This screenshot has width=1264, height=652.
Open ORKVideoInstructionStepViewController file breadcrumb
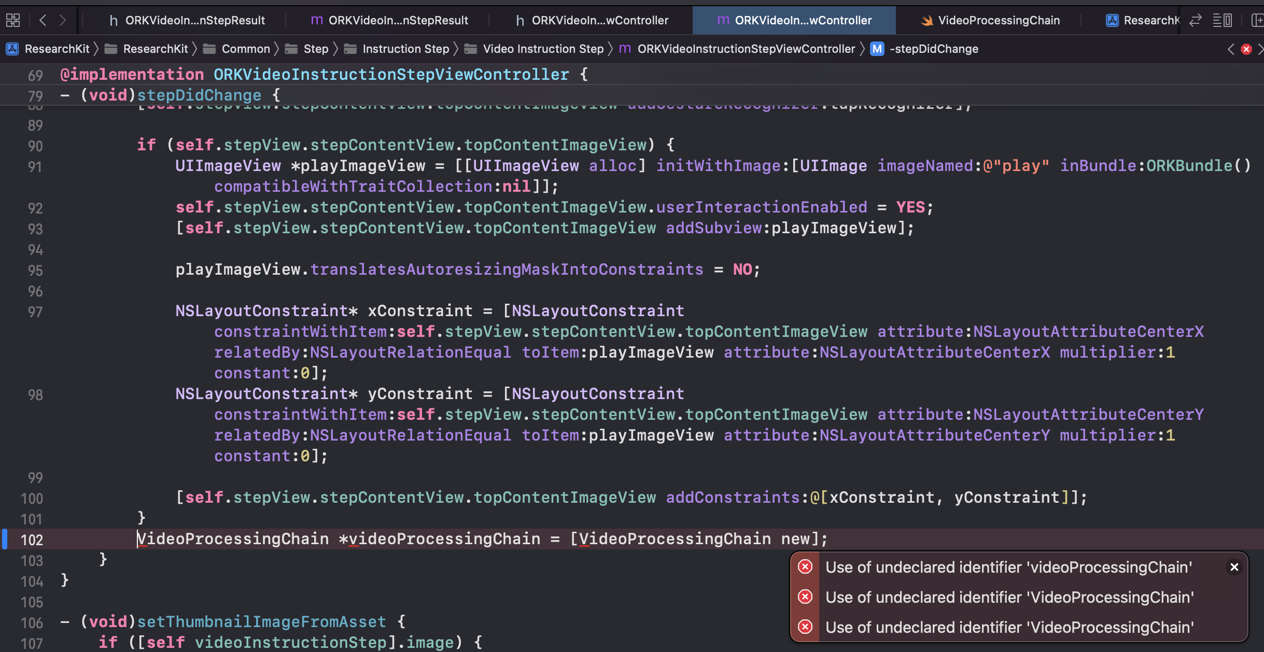click(746, 49)
